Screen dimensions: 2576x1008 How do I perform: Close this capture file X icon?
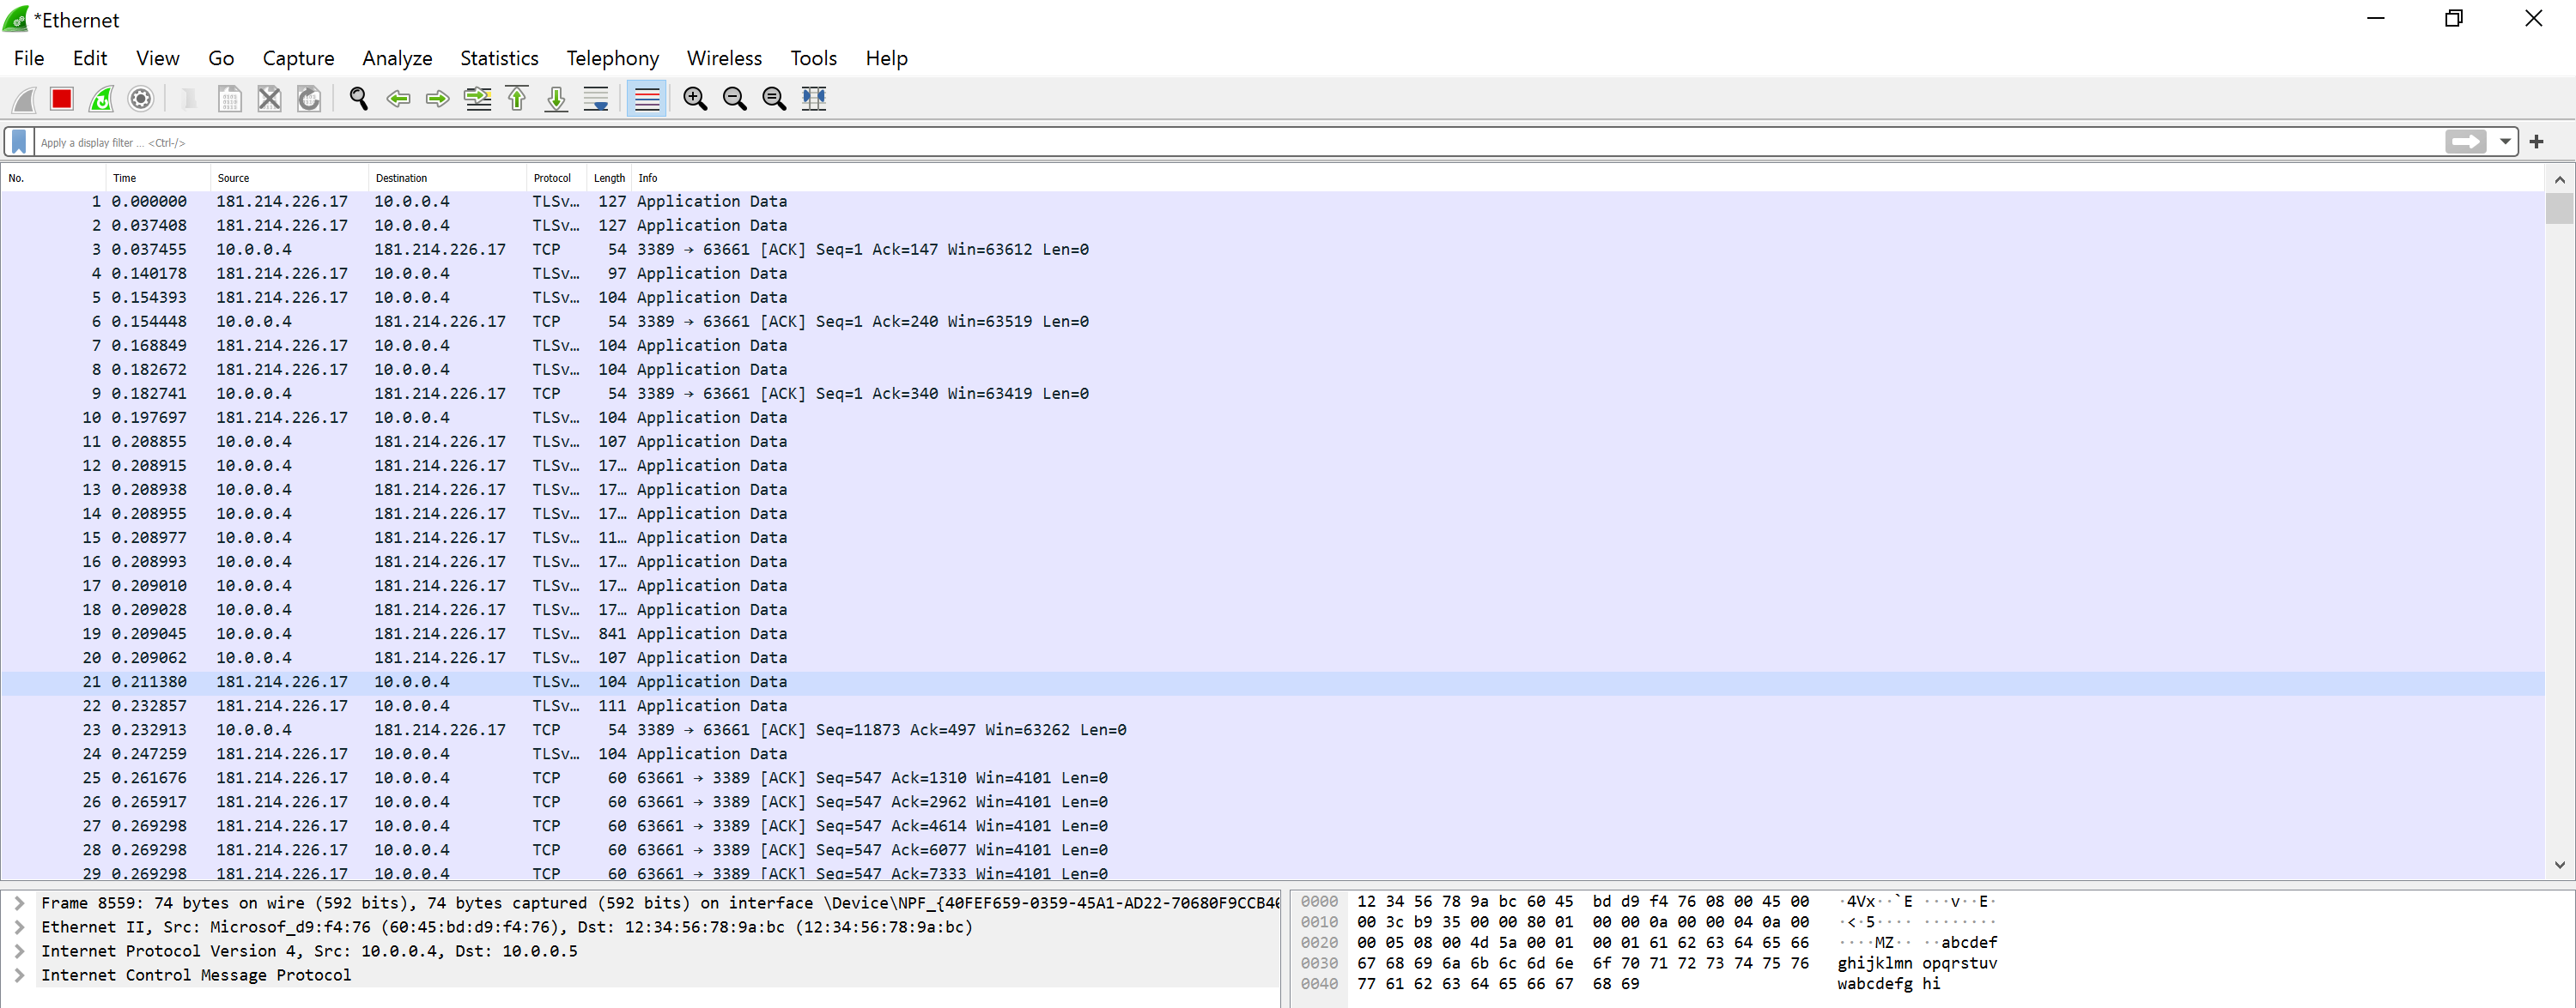click(x=269, y=99)
